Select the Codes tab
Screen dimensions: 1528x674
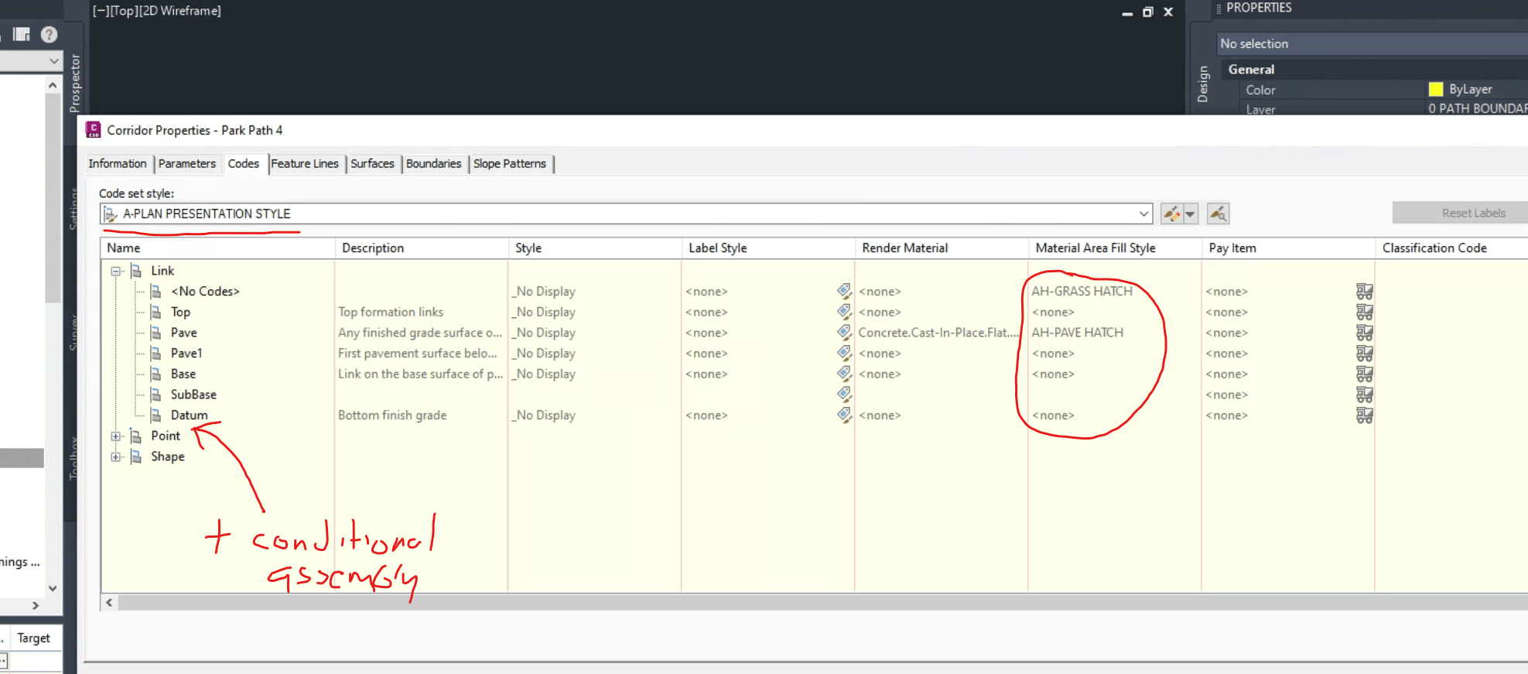tap(244, 164)
